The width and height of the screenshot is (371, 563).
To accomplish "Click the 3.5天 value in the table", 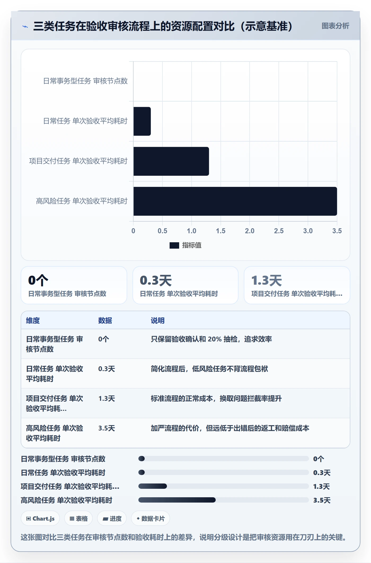I will (107, 428).
